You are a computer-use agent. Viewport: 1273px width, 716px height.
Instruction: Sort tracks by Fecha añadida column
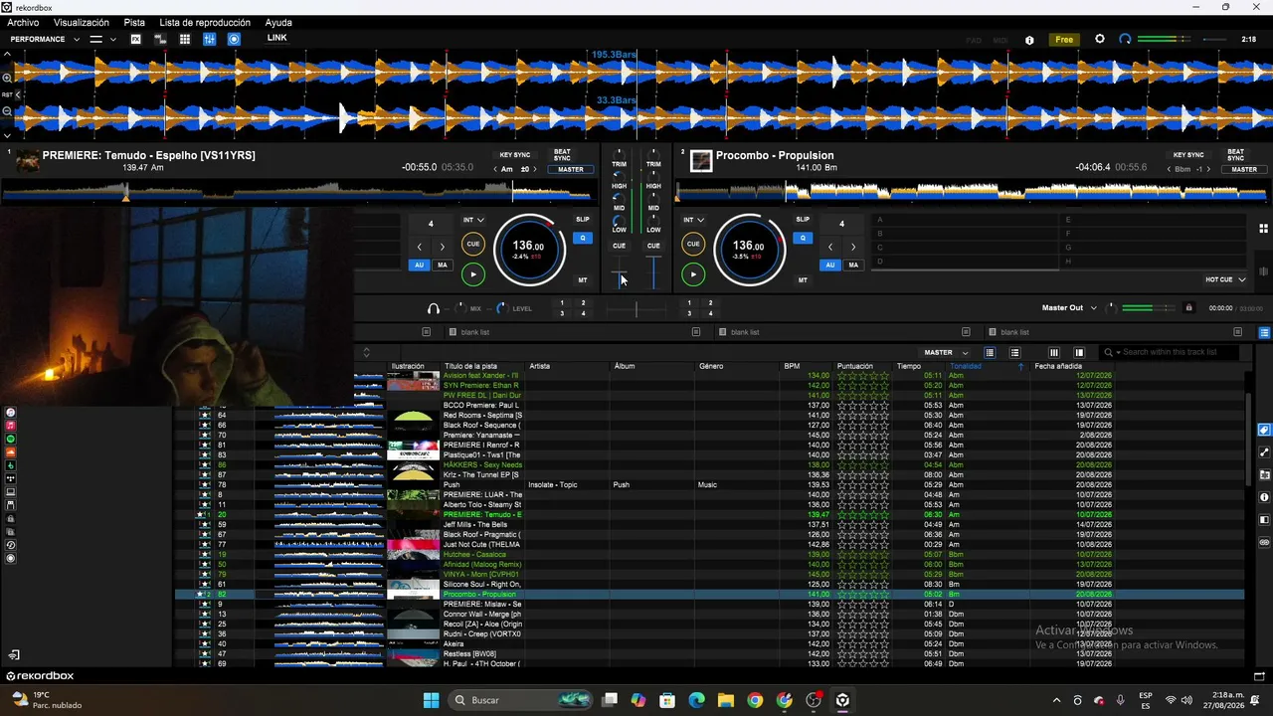[1058, 366]
